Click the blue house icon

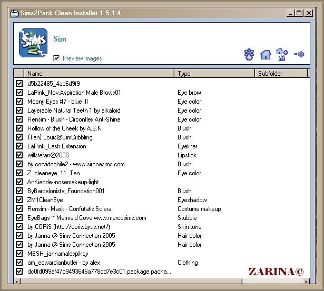(266, 55)
